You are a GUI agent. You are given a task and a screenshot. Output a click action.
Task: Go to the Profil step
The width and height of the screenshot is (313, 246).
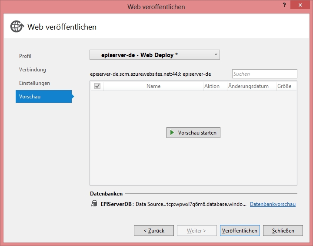click(x=25, y=56)
